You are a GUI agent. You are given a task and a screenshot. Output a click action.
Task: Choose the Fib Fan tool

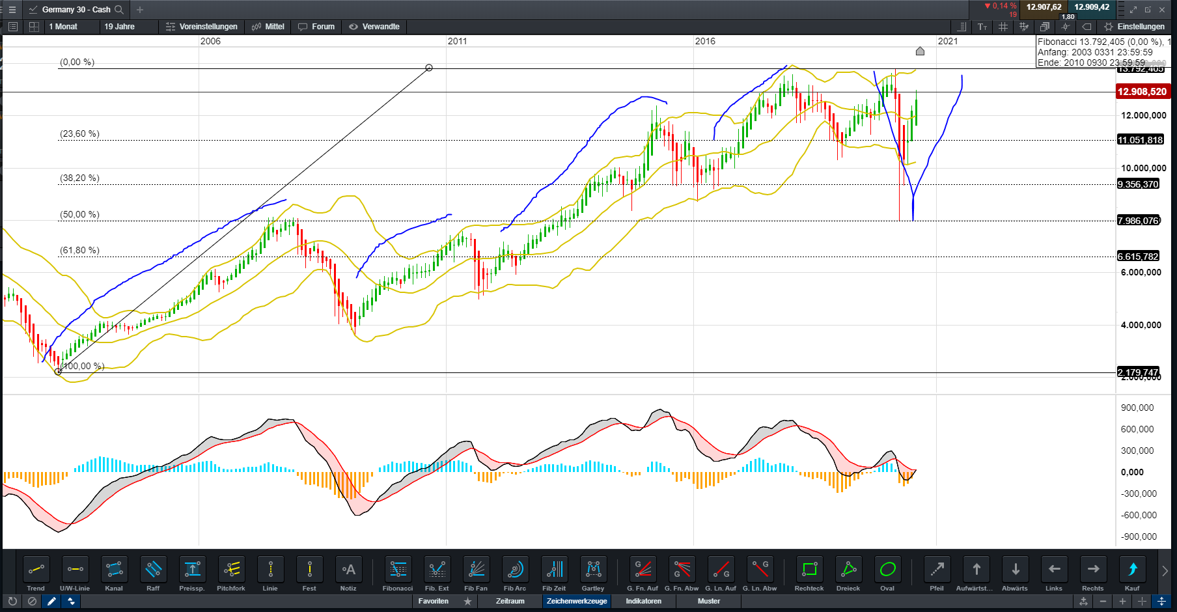point(476,573)
